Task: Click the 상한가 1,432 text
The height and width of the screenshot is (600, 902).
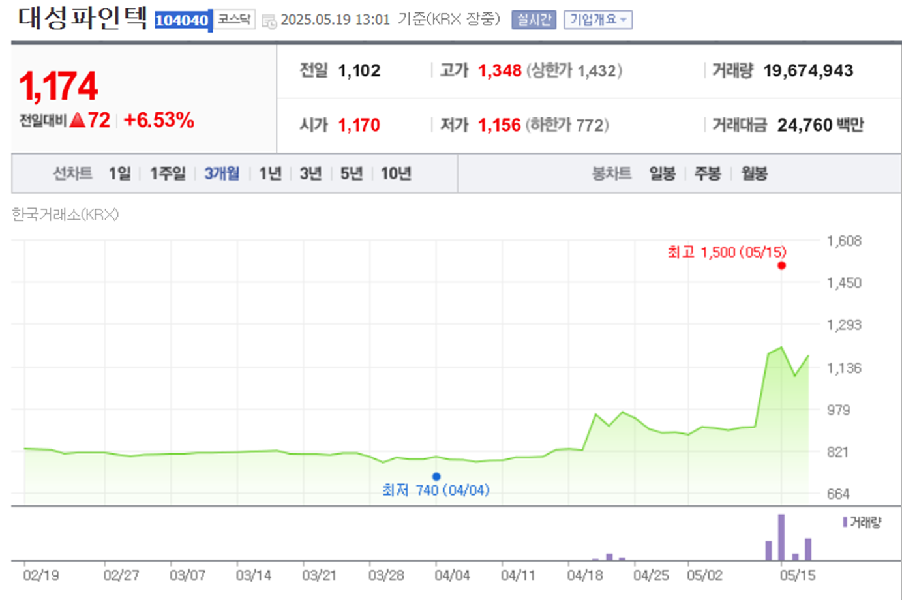Action: 574,70
